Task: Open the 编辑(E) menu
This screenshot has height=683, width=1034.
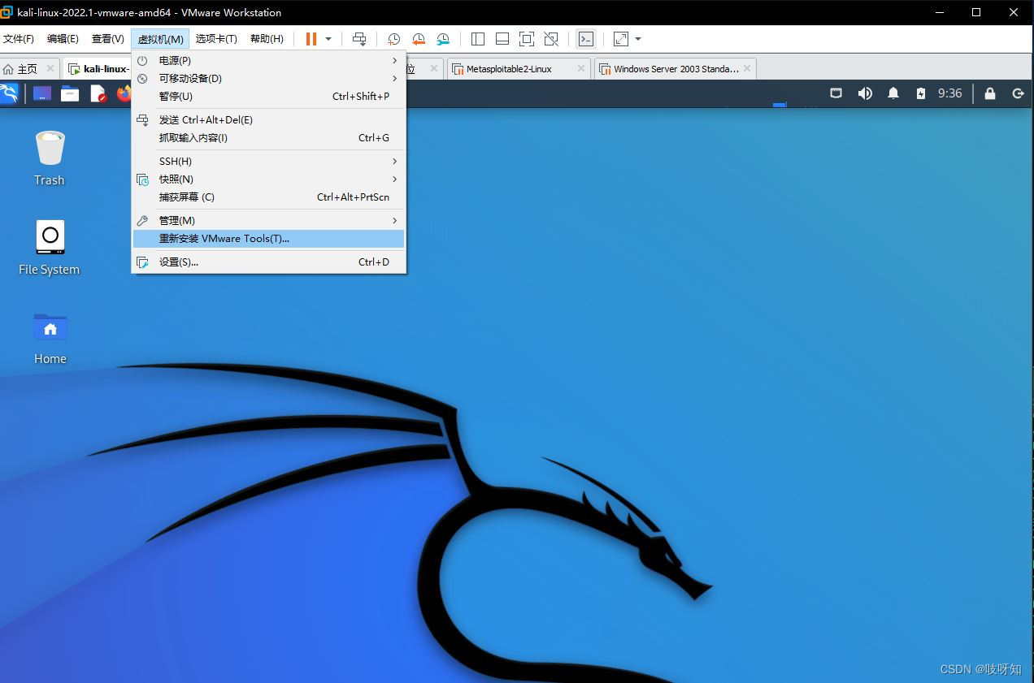Action: [63, 39]
